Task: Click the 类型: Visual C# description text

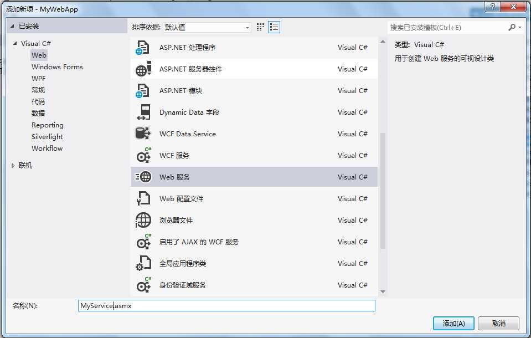Action: click(x=419, y=45)
